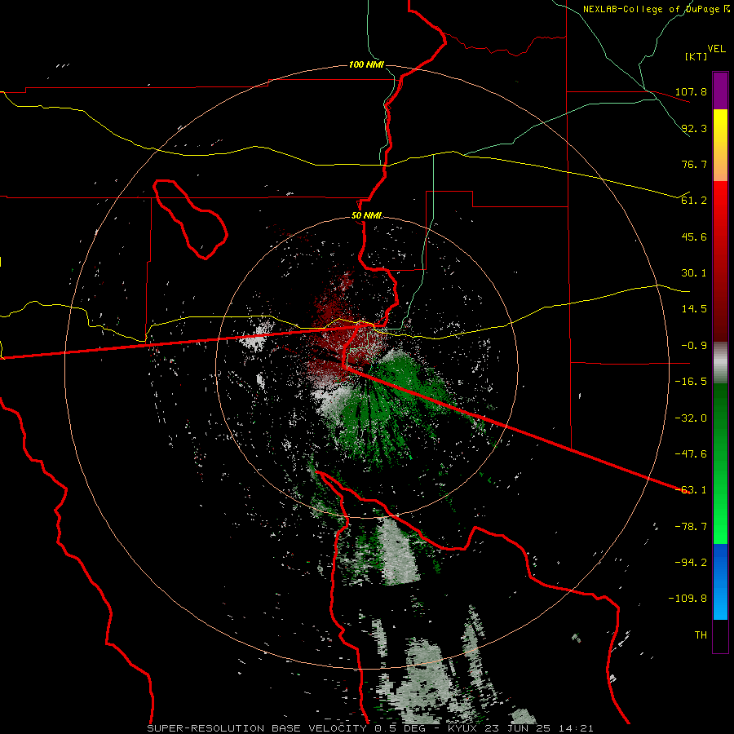This screenshot has height=734, width=734.
Task: Select the -47.6 scale value
Action: coord(691,454)
